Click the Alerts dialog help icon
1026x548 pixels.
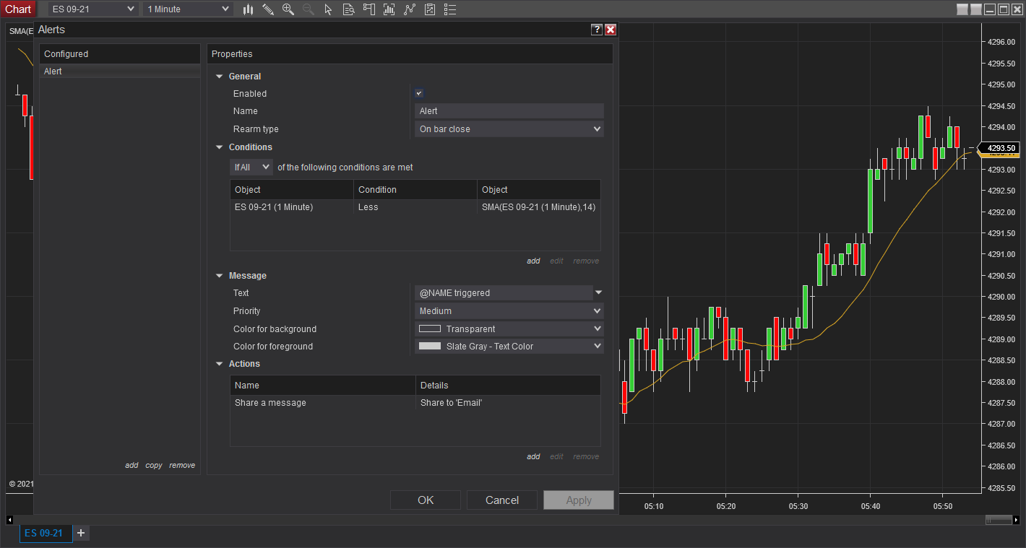pos(596,30)
